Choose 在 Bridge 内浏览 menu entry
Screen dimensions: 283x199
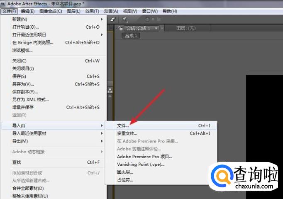pos(54,42)
